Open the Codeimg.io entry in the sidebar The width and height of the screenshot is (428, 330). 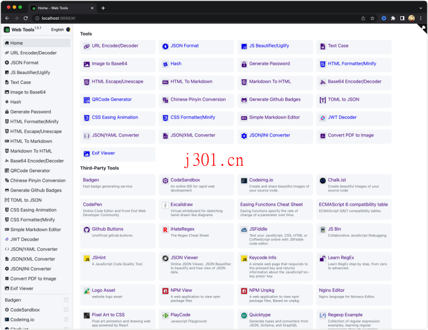point(36,320)
